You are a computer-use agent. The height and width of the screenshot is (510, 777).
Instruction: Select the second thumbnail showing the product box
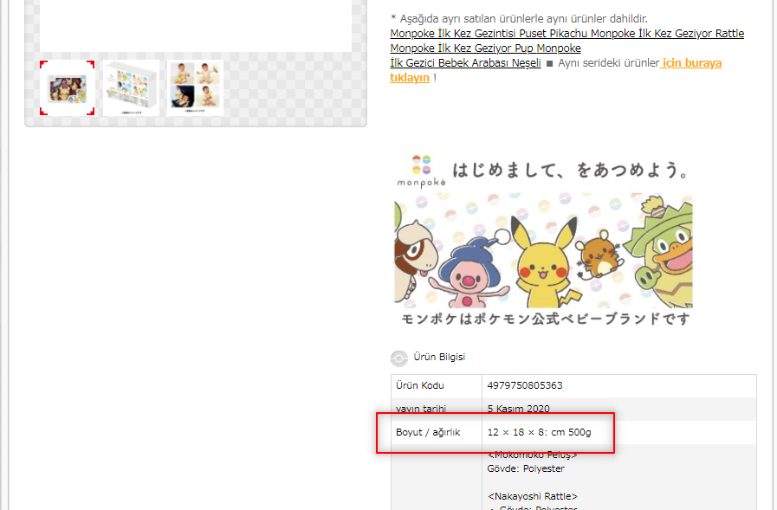pos(132,88)
